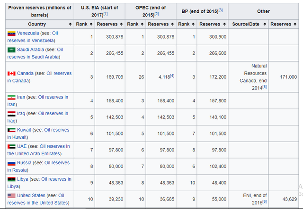303x209 pixels.
Task: Select Iraq's BP reserves value 143,100
Action: [218, 117]
